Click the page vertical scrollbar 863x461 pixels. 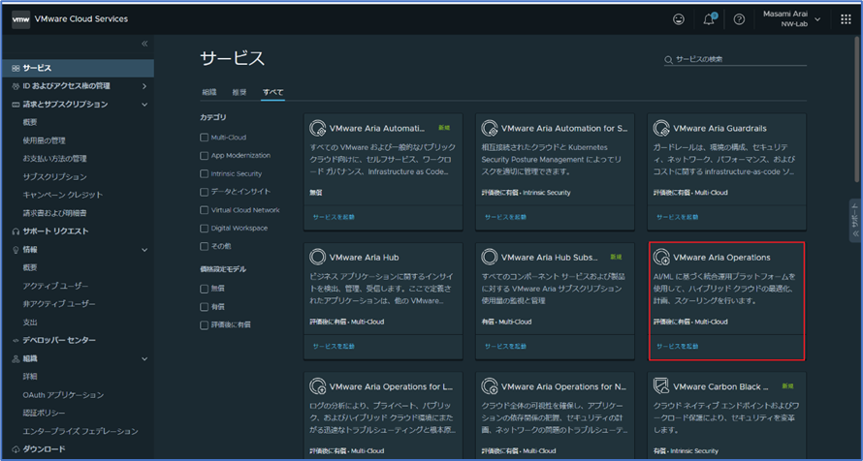pyautogui.click(x=857, y=109)
